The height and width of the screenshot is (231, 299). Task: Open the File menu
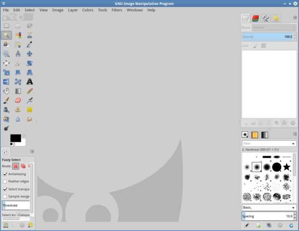(6, 10)
